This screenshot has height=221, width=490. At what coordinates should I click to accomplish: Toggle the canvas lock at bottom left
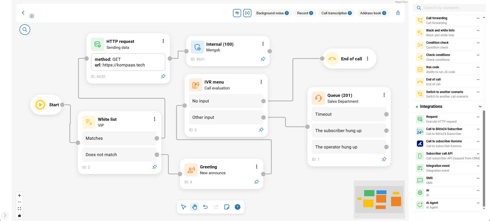tap(19, 215)
